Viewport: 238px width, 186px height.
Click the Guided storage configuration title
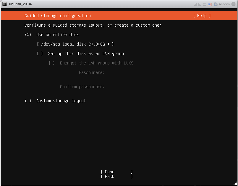58,16
